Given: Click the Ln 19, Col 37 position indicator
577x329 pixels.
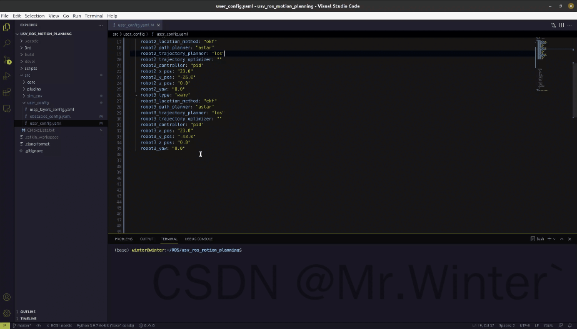Looking at the screenshot, I should (x=483, y=325).
